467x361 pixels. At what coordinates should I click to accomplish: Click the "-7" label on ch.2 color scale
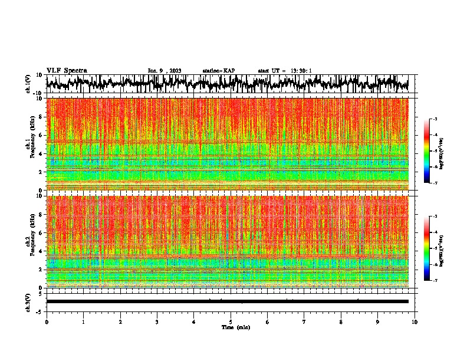click(435, 281)
